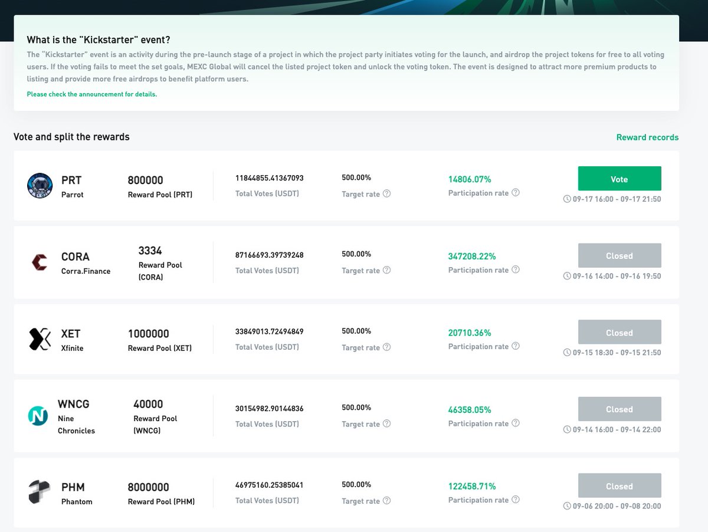This screenshot has width=708, height=532.
Task: Click the Parrot PRT token logo
Action: [x=40, y=185]
